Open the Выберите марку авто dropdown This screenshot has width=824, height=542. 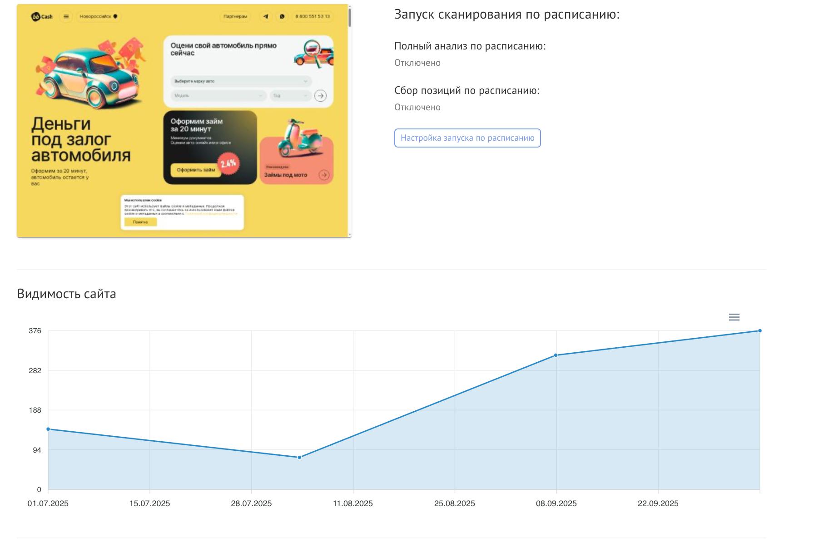click(x=241, y=81)
